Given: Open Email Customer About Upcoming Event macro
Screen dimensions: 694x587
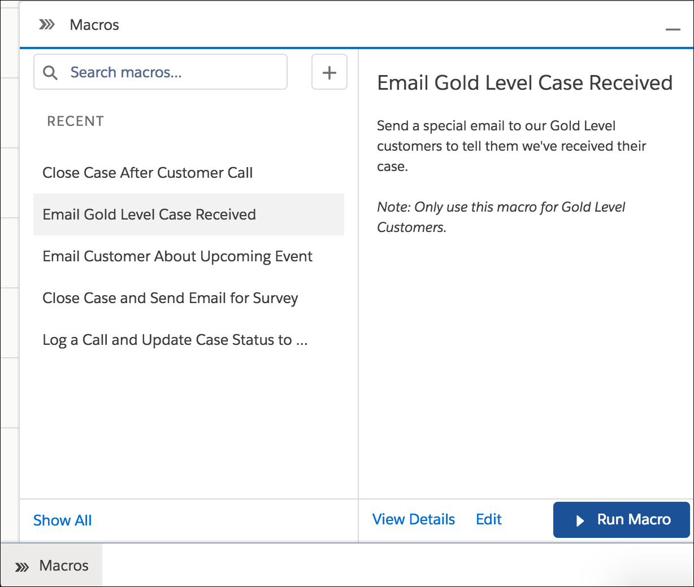Looking at the screenshot, I should 177,256.
